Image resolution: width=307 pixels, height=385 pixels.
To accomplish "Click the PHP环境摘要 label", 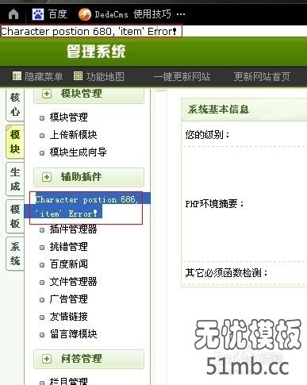I will click(214, 204).
